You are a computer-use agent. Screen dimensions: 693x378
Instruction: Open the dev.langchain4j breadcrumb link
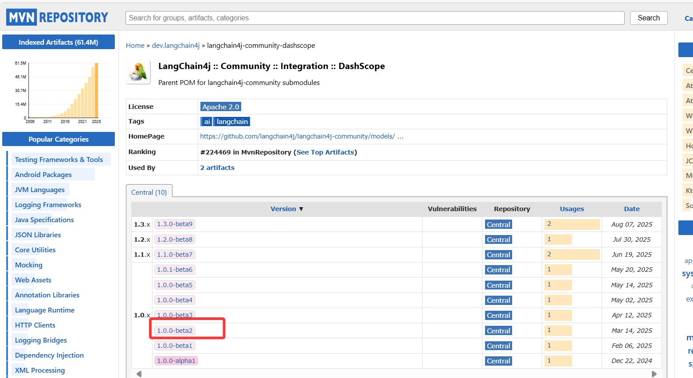point(176,46)
